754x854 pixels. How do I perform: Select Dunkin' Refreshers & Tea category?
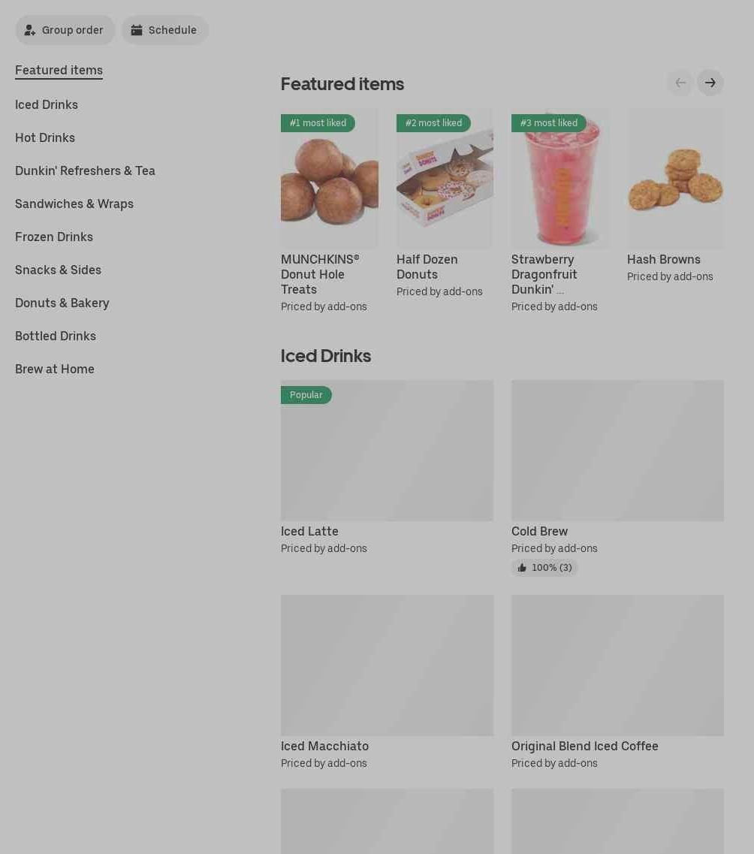click(85, 171)
